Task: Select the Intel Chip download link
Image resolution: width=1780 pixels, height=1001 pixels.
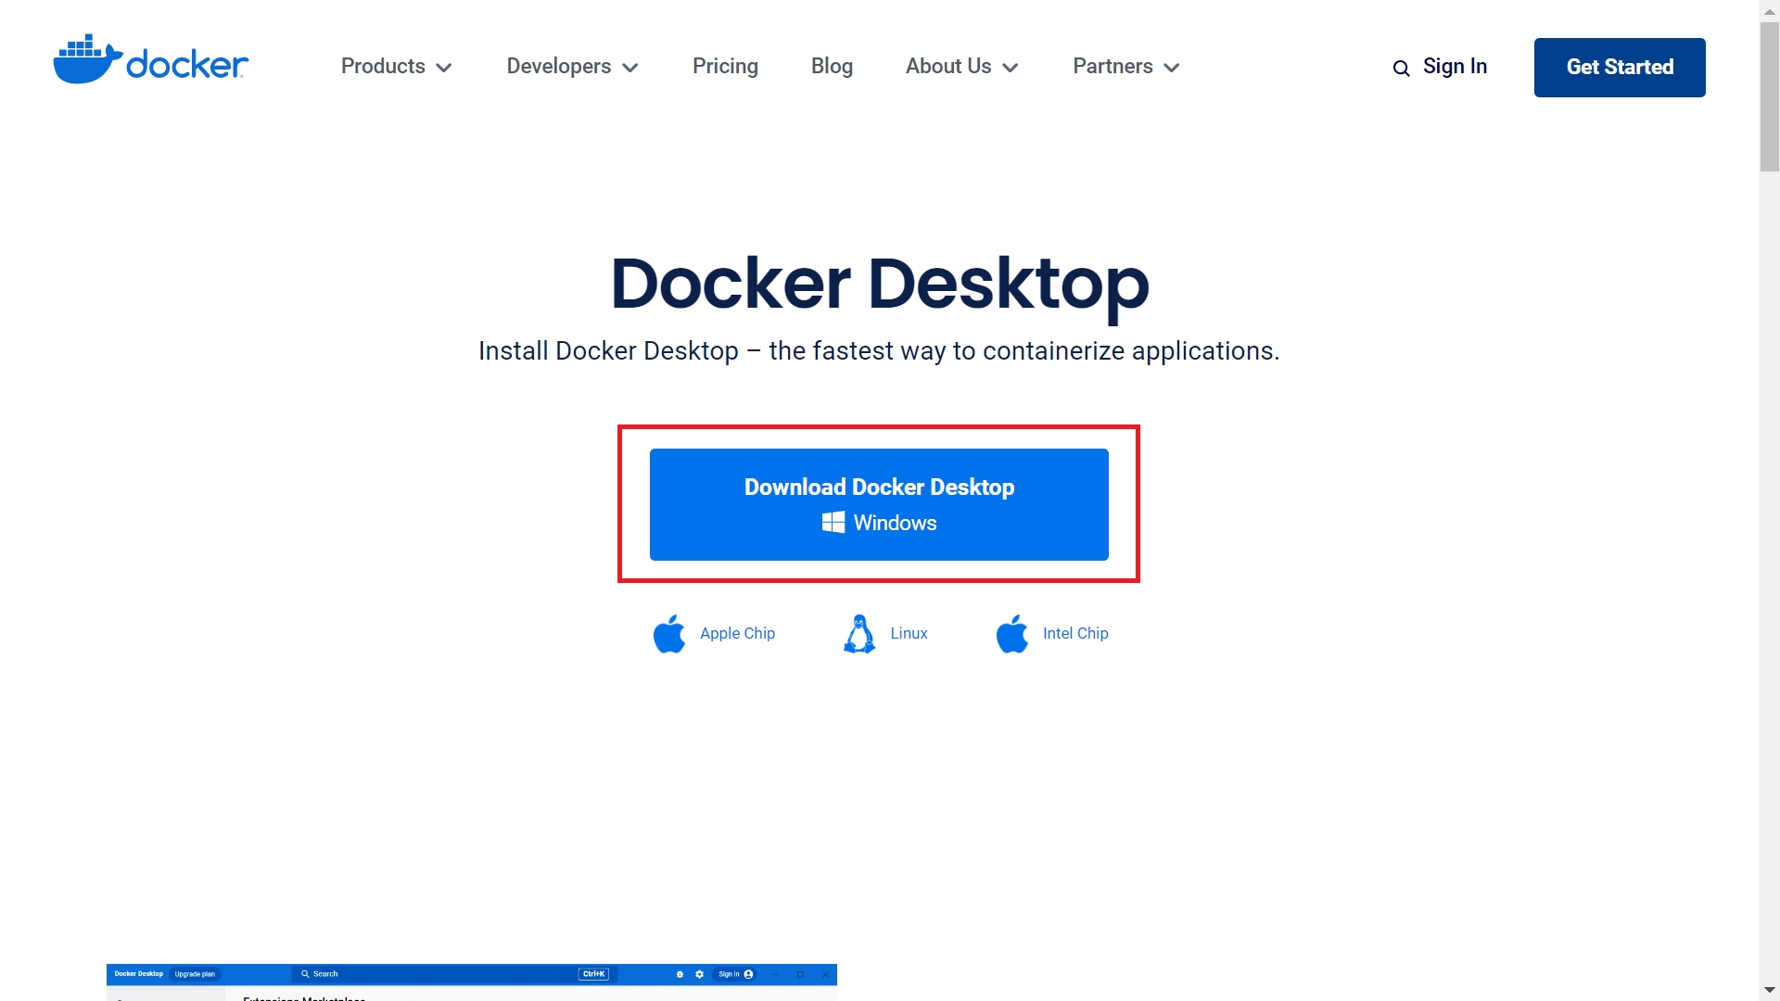Action: (x=1075, y=633)
